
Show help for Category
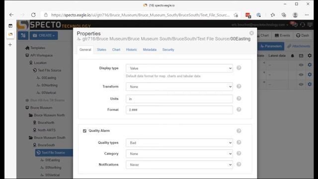(x=239, y=153)
